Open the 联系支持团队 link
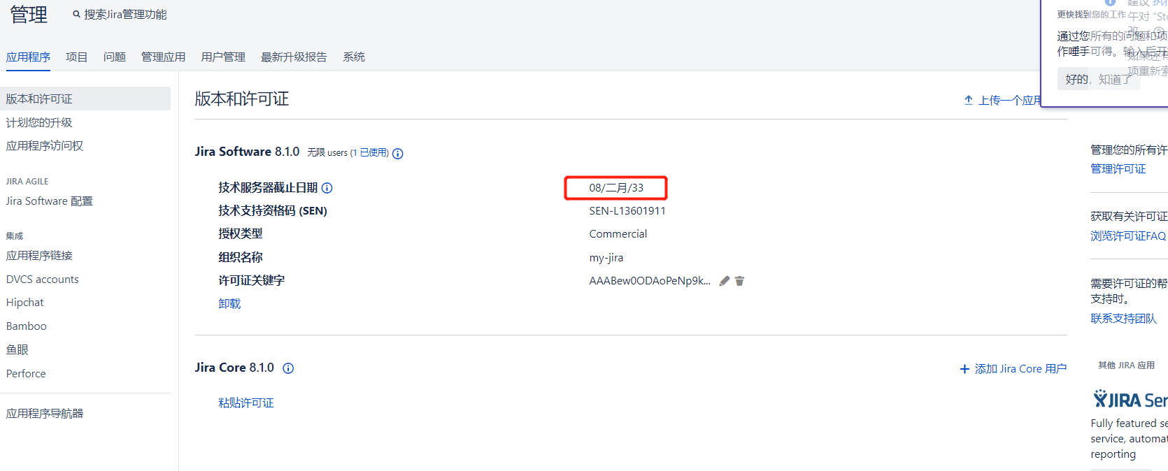The height and width of the screenshot is (471, 1168). click(x=1123, y=319)
